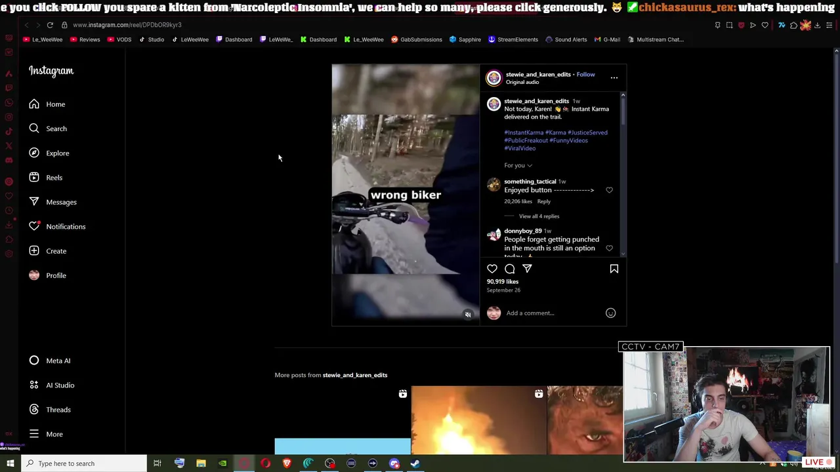
Task: Unmute the reel video
Action: click(x=468, y=315)
